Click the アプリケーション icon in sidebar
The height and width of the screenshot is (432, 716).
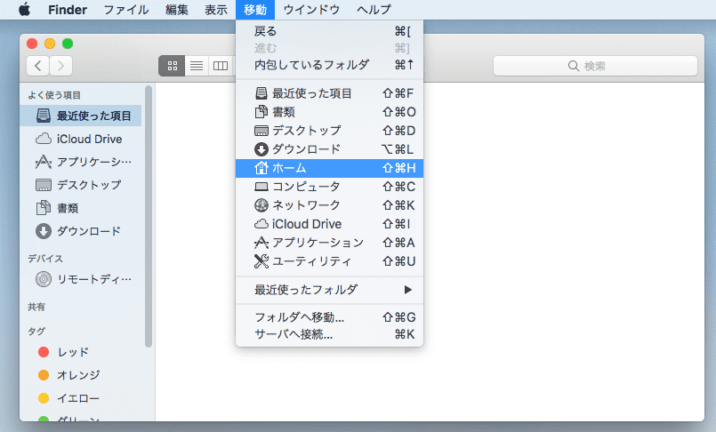pos(44,162)
